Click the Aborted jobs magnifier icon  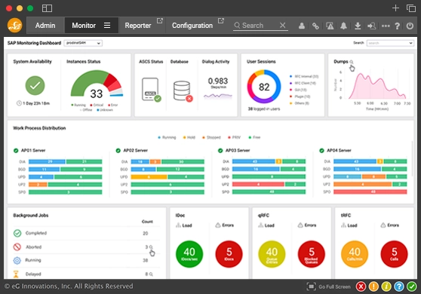pyautogui.click(x=151, y=247)
